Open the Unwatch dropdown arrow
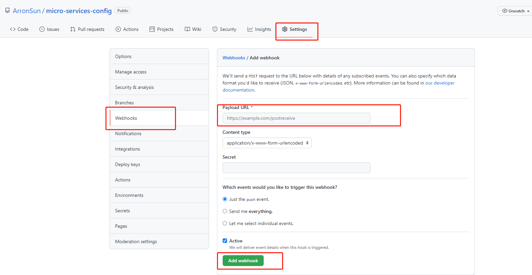532x275 pixels. point(528,11)
